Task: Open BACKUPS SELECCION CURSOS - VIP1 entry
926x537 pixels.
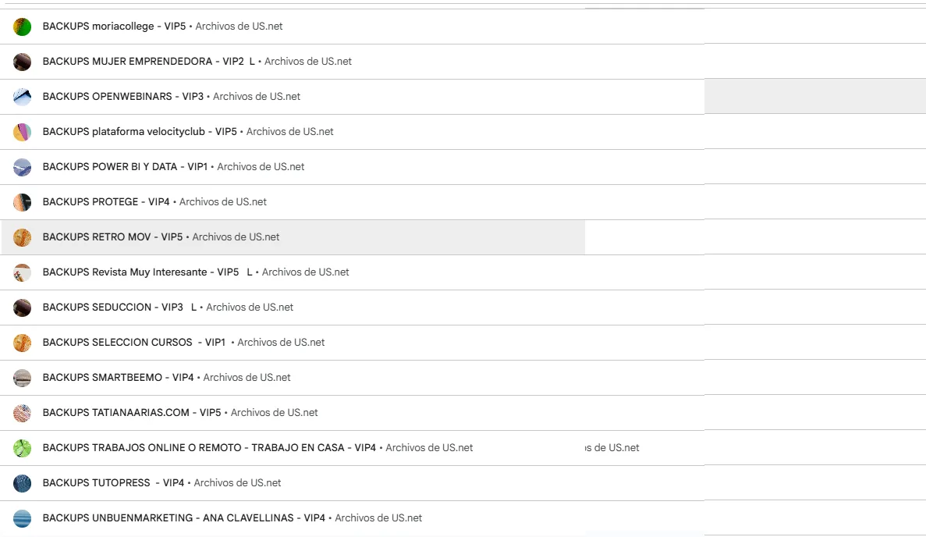Action: (x=352, y=343)
